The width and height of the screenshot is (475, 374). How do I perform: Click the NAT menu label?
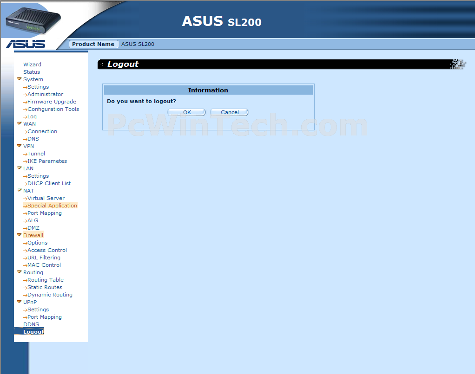(x=28, y=191)
